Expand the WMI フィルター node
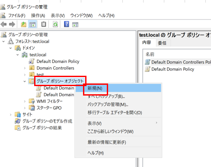 [x=25, y=101]
